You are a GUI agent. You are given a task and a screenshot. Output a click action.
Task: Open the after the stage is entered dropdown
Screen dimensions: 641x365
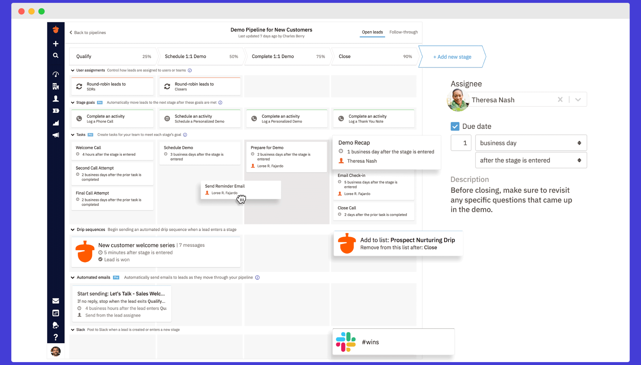pos(531,160)
